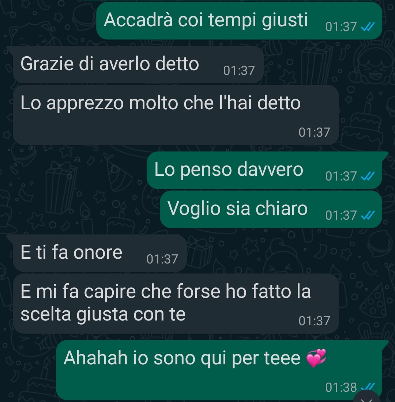This screenshot has width=395, height=402.
Task: Click the double check on 'Voglio sia chiaro'
Action: point(368,215)
